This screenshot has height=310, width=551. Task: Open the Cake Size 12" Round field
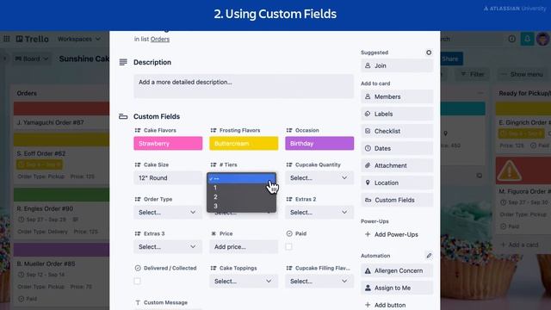point(168,178)
